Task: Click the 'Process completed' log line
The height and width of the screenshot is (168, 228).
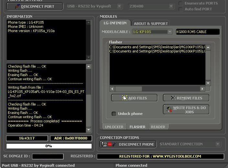Action: click(45, 121)
